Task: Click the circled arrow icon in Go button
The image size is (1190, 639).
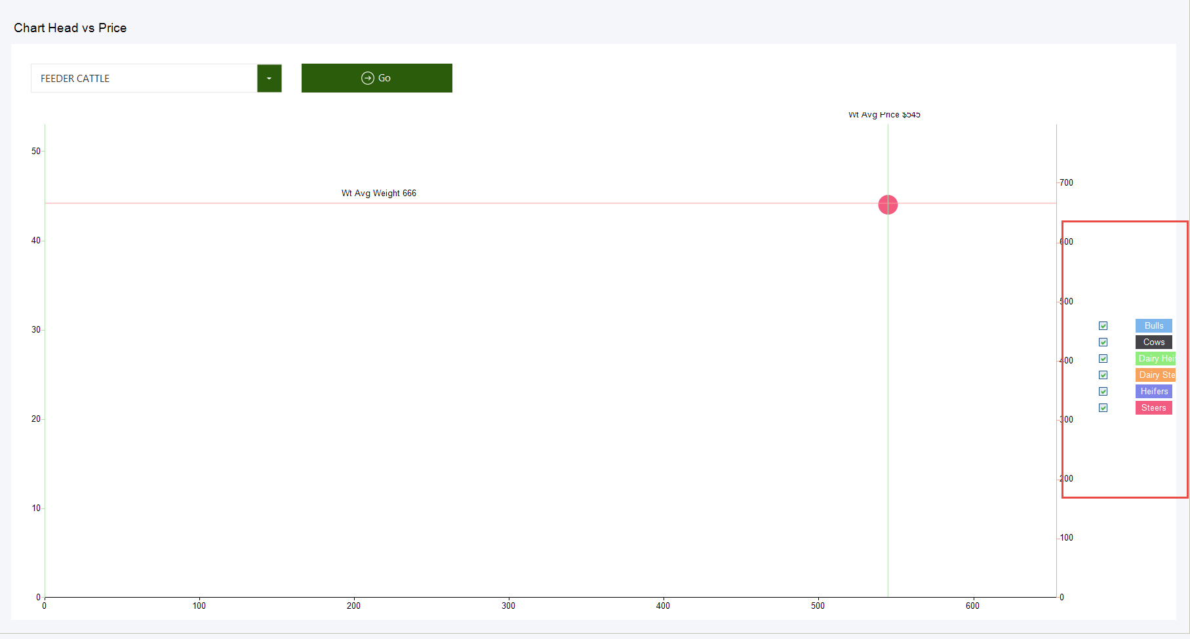Action: tap(368, 78)
